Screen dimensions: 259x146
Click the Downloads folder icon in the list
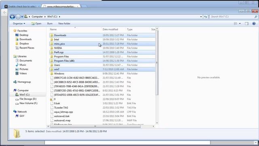click(51, 35)
